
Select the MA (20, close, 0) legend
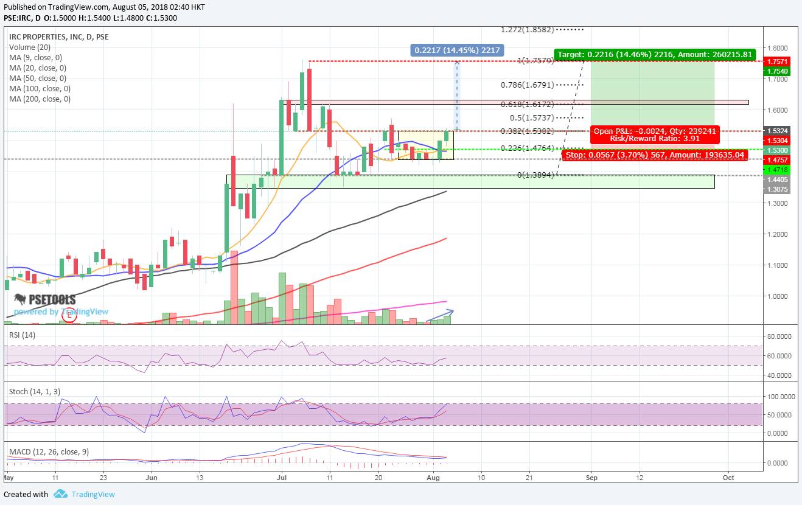pyautogui.click(x=38, y=68)
